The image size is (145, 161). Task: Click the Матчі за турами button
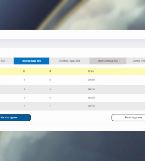click(15, 118)
